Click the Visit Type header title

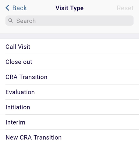(69, 8)
